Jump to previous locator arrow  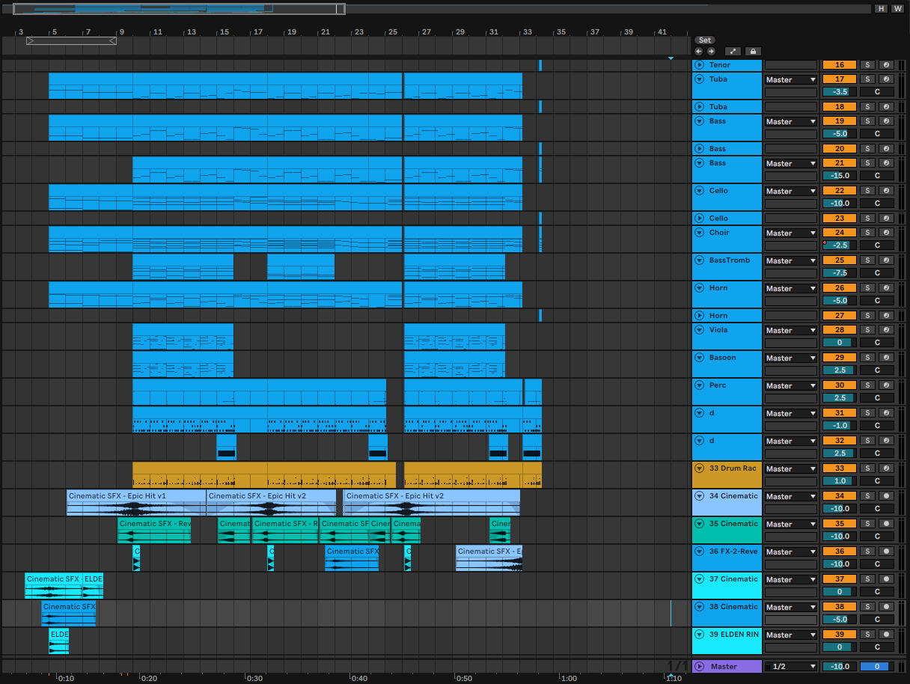[x=699, y=52]
